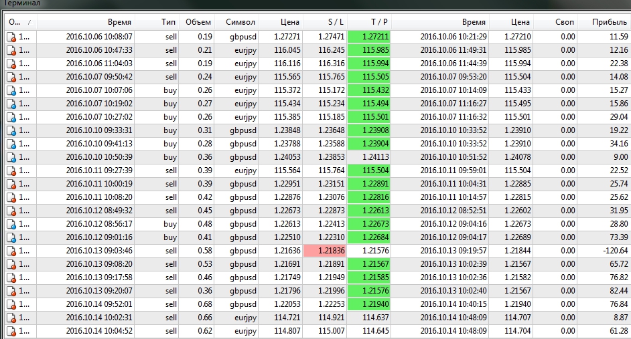Click the Терминал panel title

pos(21,3)
